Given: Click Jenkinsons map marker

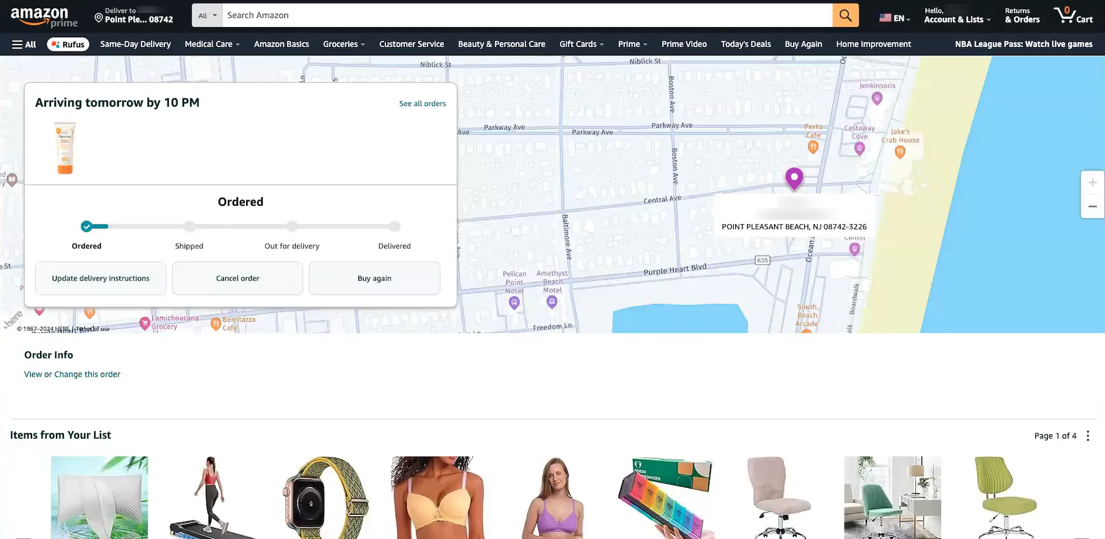Looking at the screenshot, I should (877, 98).
